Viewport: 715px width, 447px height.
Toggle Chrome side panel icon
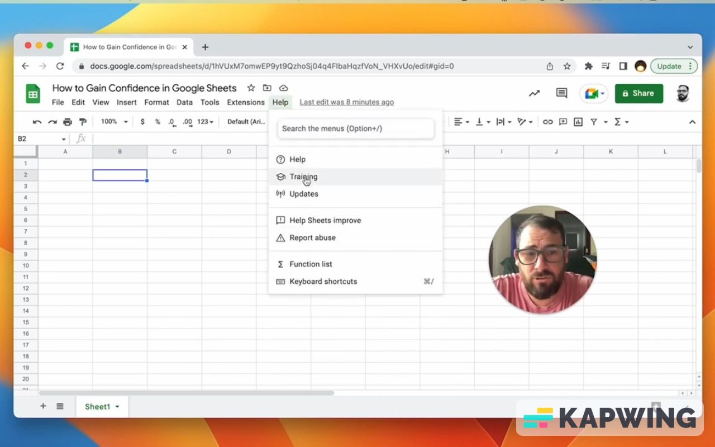tap(623, 66)
